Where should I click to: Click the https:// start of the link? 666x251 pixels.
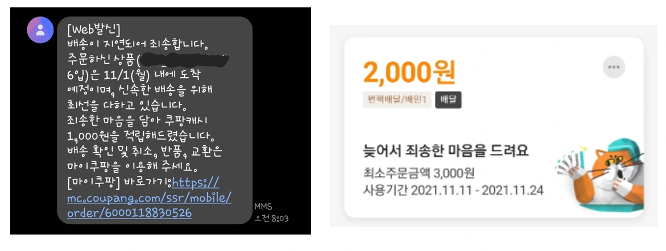click(x=196, y=183)
